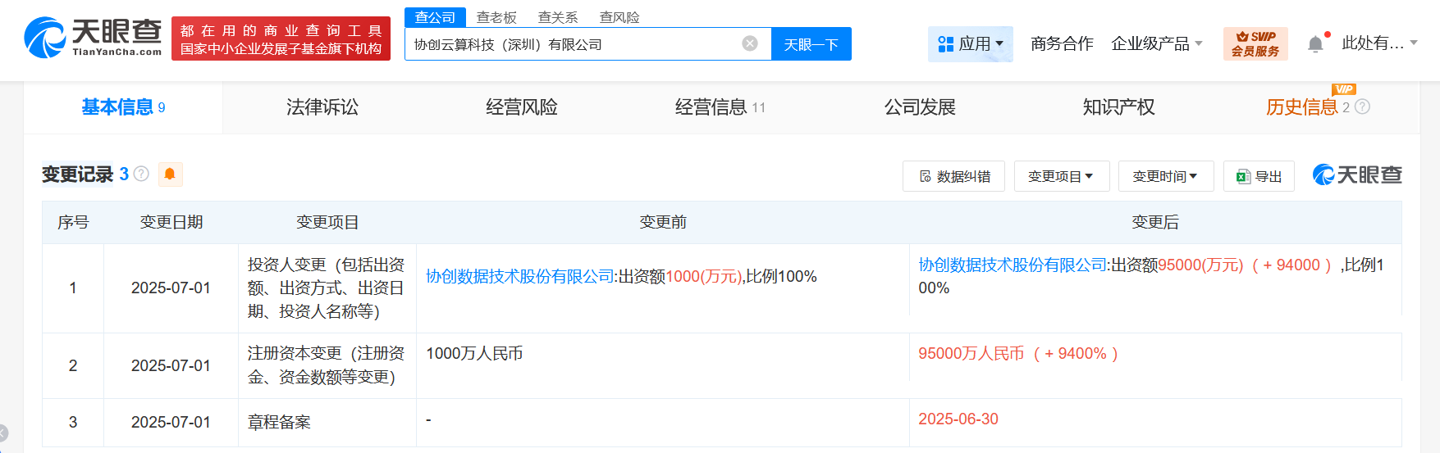Open the help icon next to 历史信息
The image size is (1440, 453).
pos(1362,106)
